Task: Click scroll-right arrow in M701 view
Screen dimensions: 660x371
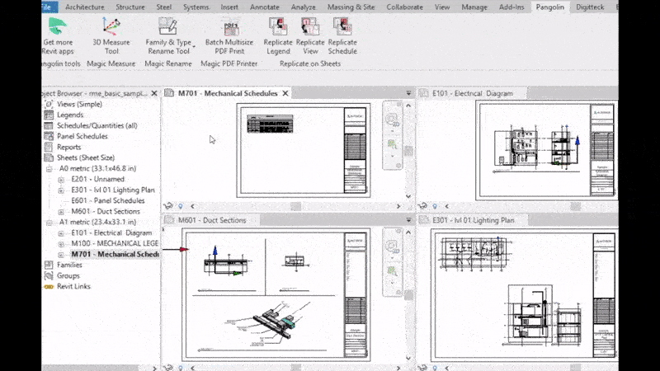Action: [x=398, y=206]
